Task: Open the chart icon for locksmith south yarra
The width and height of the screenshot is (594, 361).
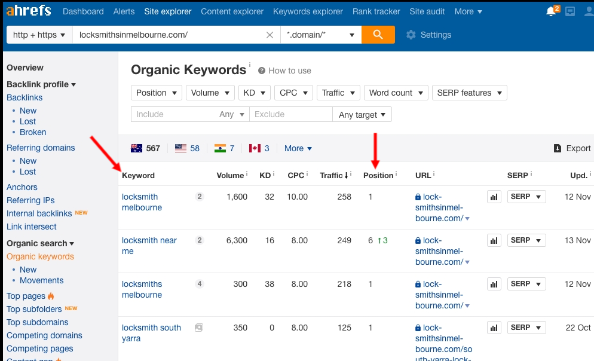Action: point(494,328)
